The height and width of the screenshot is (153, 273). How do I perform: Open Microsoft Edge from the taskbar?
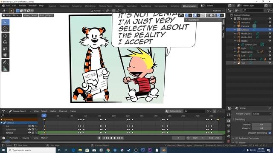pos(73,150)
